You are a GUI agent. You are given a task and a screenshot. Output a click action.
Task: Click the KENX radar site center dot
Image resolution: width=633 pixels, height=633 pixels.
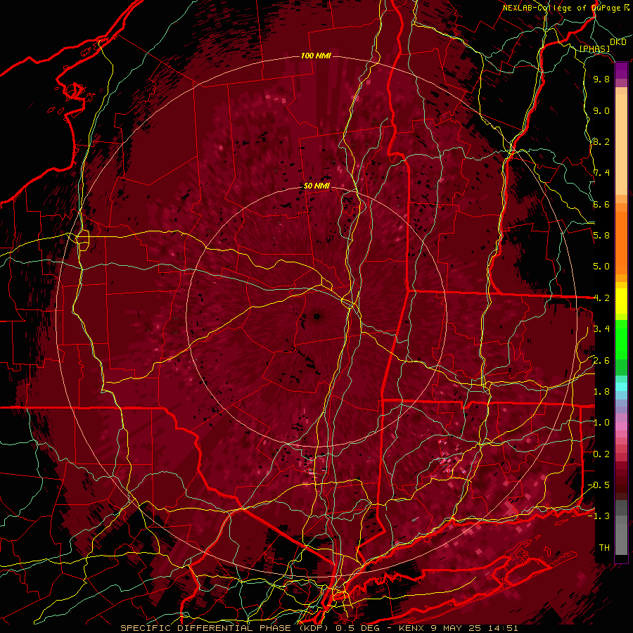317,317
